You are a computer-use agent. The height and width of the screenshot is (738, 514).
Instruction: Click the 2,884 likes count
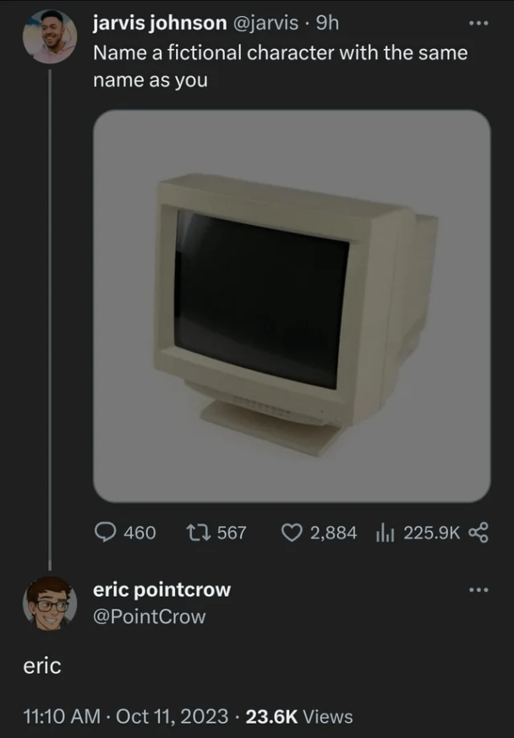click(x=333, y=532)
